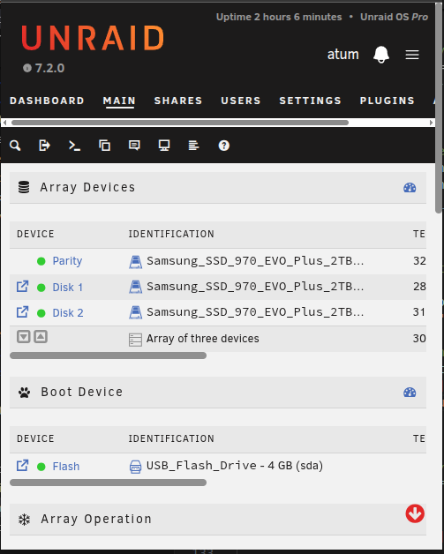
Task: Click the feedback comment icon
Action: 134,146
